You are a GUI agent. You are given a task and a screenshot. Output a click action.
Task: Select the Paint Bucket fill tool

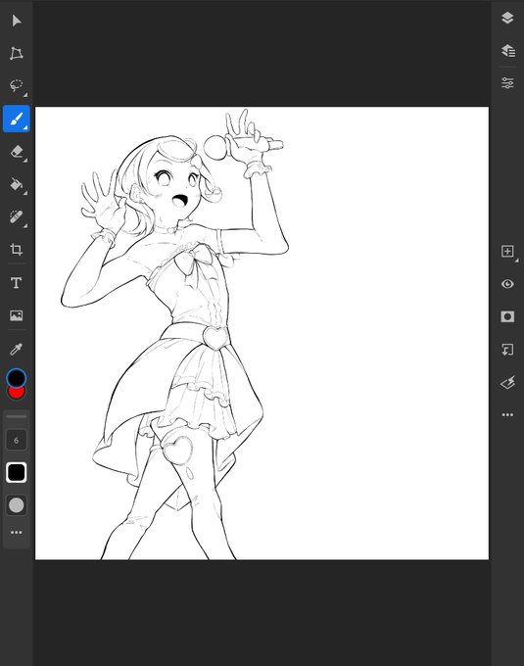(16, 184)
